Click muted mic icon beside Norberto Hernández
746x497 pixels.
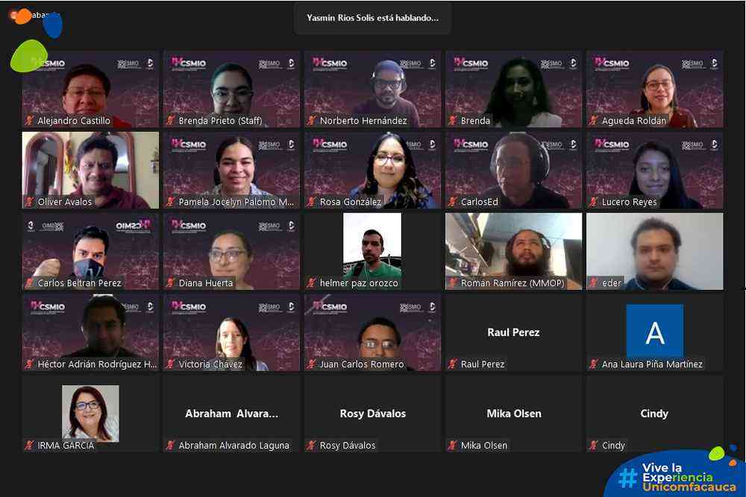tap(312, 121)
